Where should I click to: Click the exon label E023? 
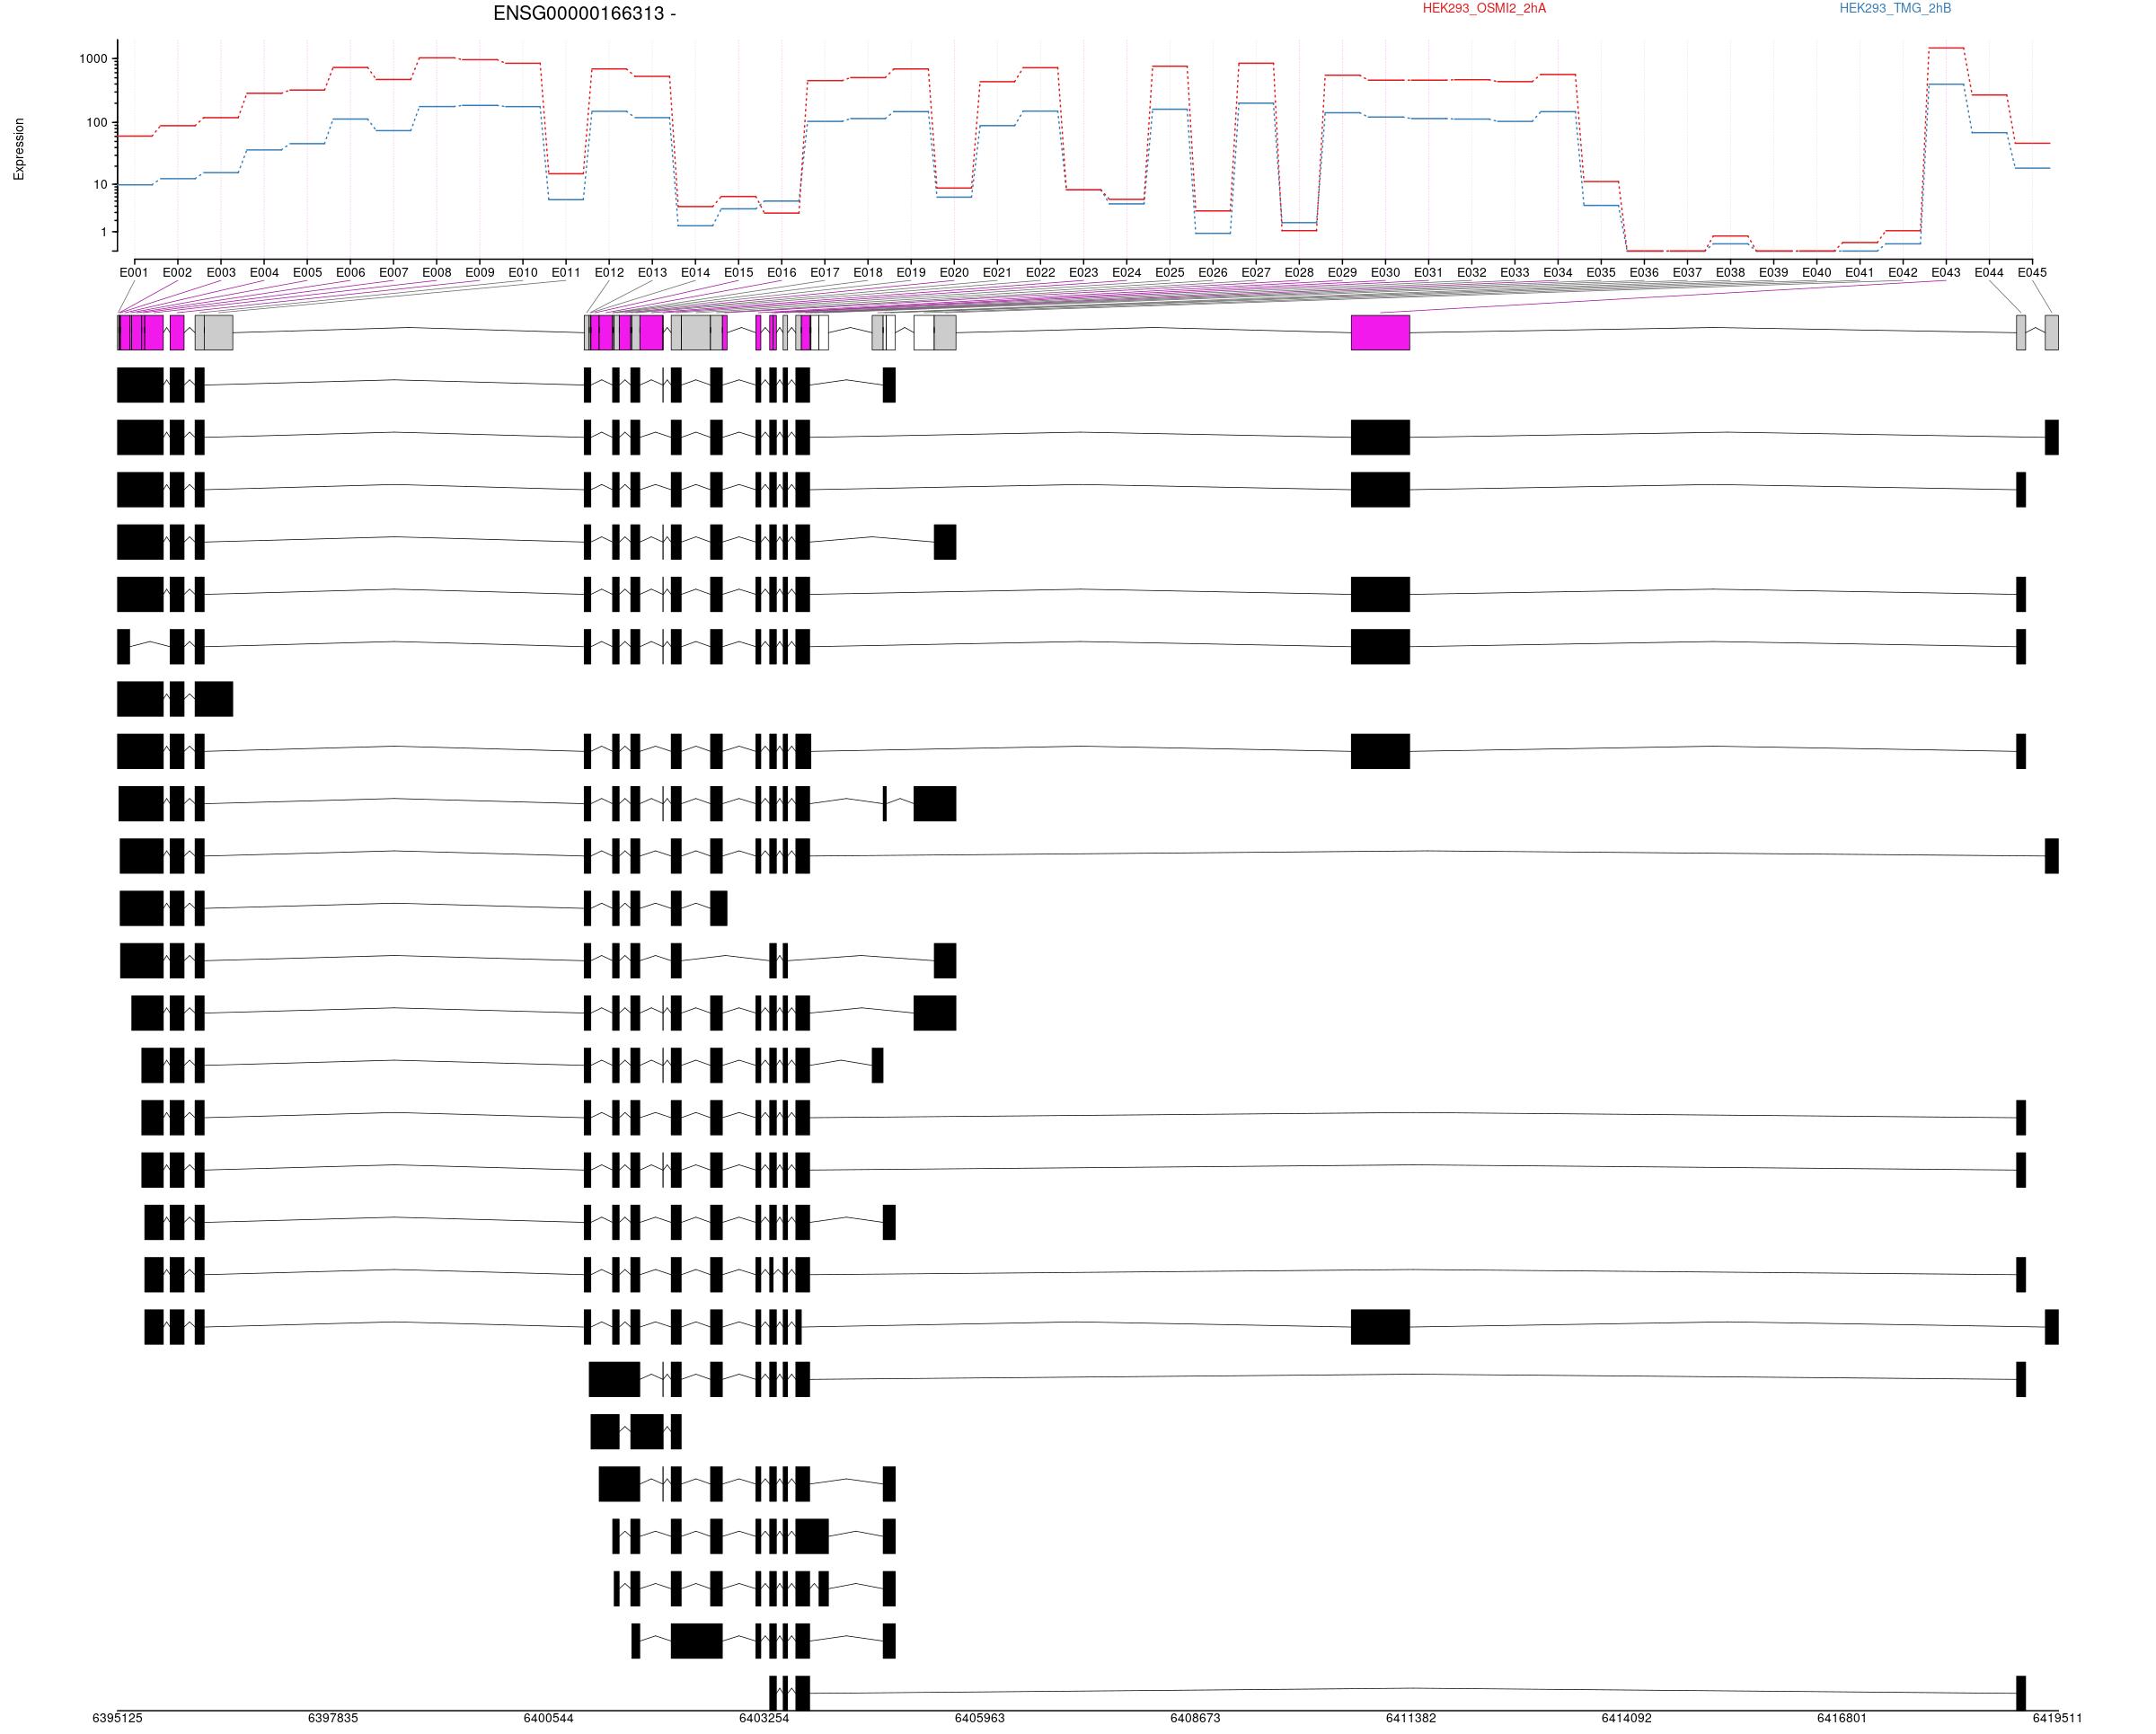tap(1083, 272)
